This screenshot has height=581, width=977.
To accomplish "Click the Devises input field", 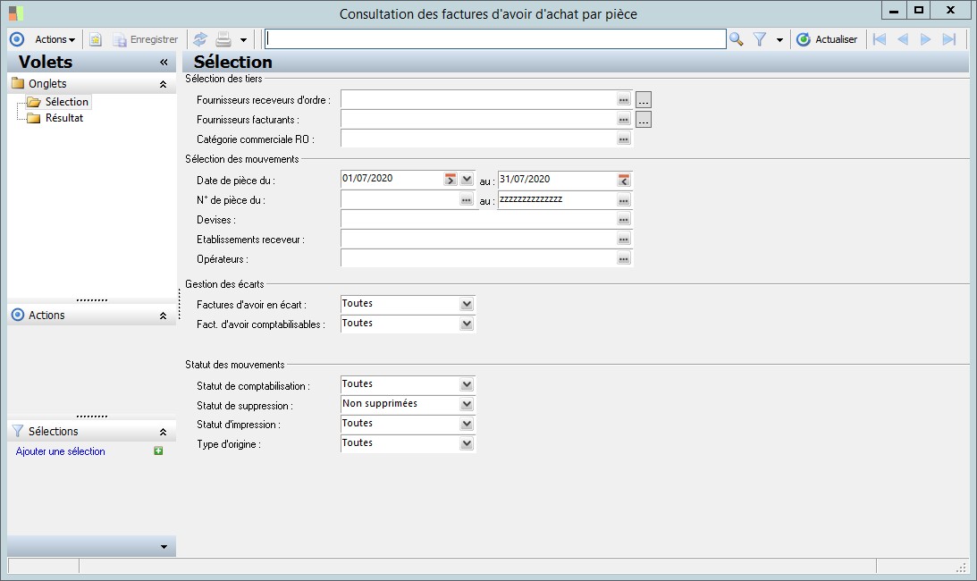I will point(478,219).
